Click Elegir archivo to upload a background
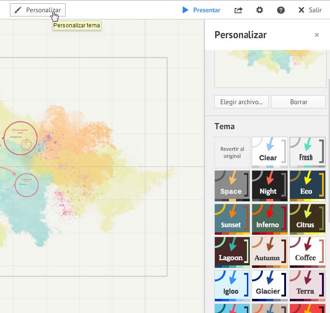This screenshot has height=313, width=330. (x=241, y=102)
